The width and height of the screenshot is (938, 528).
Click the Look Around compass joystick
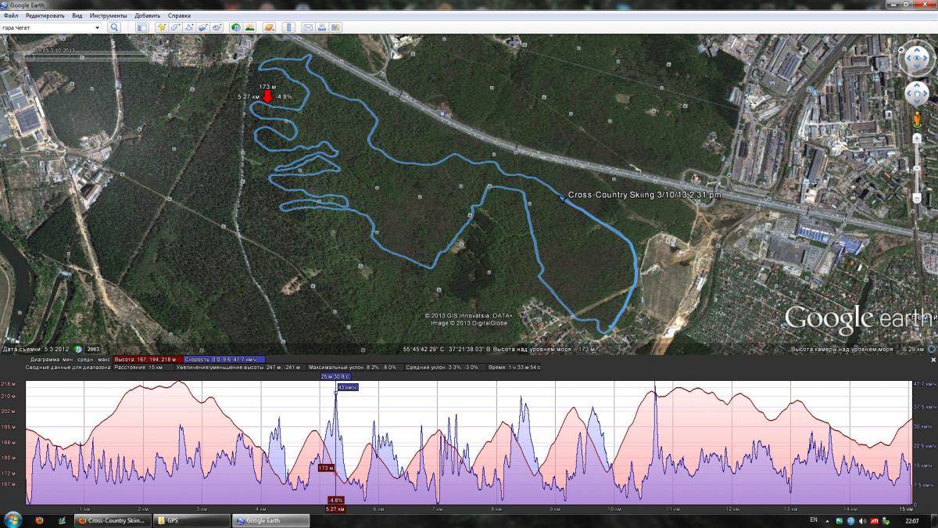click(x=916, y=58)
